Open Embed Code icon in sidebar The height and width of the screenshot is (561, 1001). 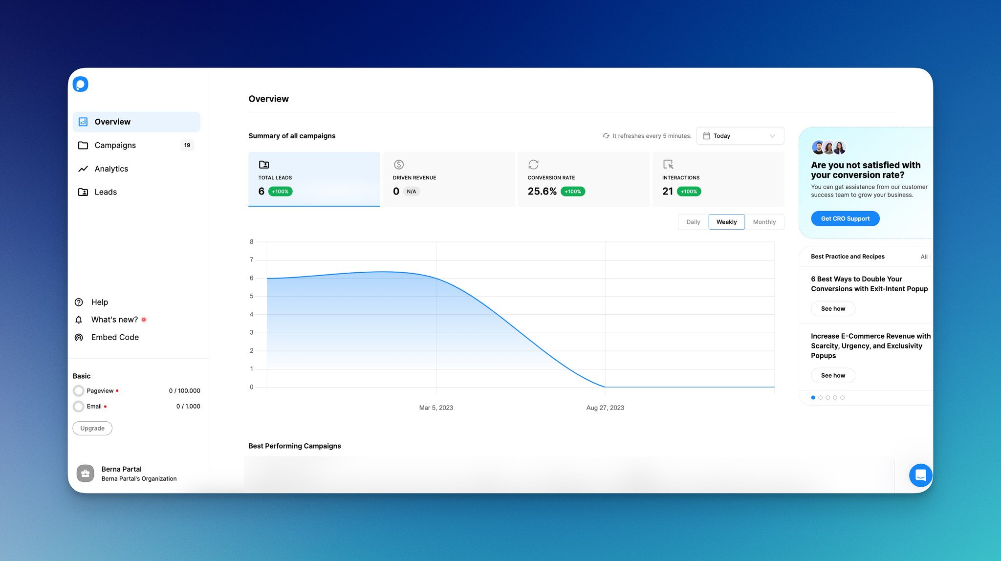click(79, 337)
